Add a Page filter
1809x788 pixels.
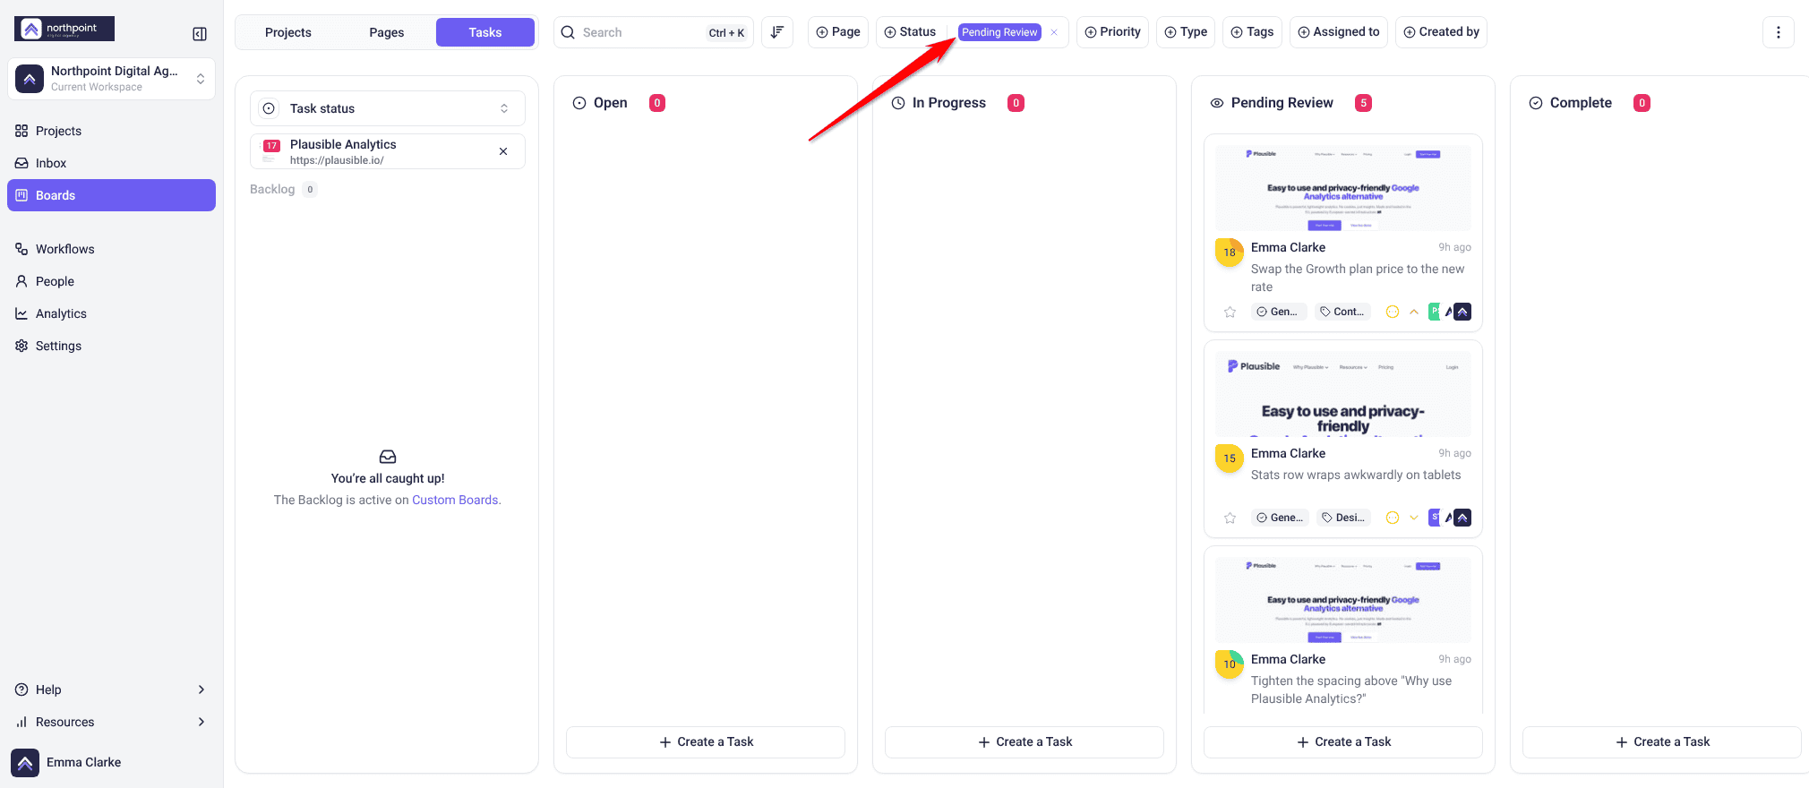click(x=838, y=32)
